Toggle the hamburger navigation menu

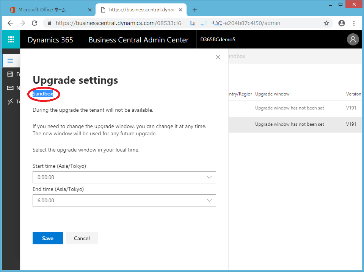[x=10, y=61]
